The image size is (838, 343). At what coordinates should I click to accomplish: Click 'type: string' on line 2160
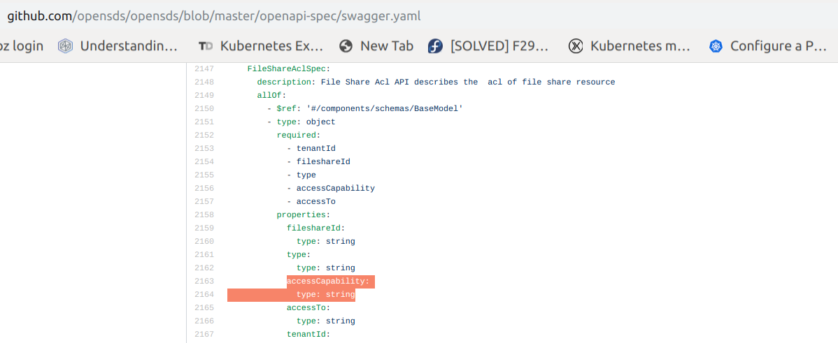tap(326, 241)
